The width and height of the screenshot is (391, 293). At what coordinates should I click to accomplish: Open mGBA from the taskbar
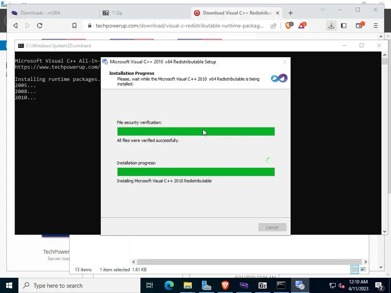[x=244, y=285]
